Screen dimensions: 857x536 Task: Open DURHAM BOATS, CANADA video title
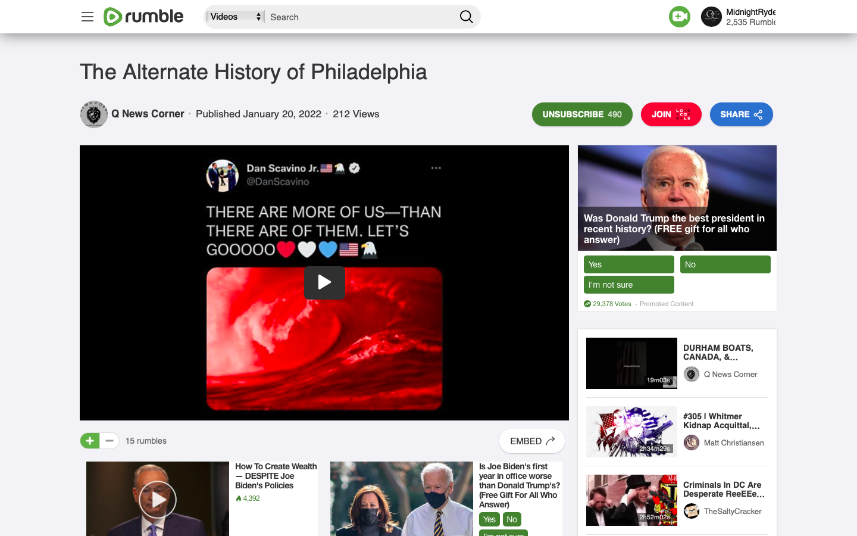click(718, 352)
